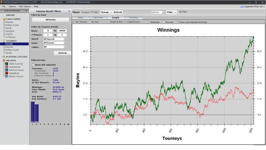Open the Tables dropdown

point(65,47)
